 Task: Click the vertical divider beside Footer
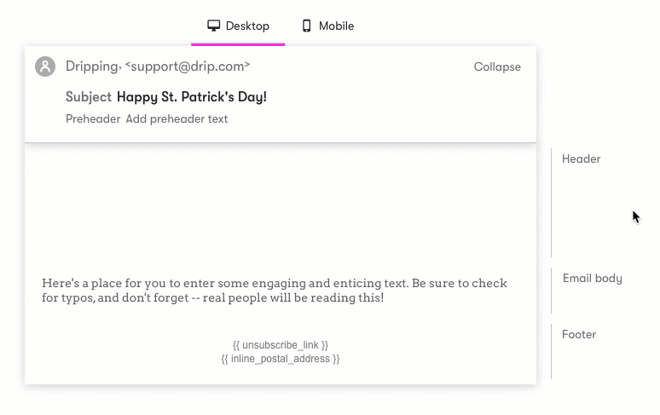552,351
